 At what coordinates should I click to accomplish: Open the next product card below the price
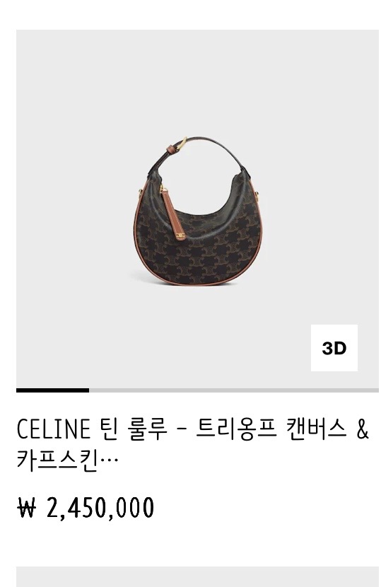pyautogui.click(x=197, y=576)
